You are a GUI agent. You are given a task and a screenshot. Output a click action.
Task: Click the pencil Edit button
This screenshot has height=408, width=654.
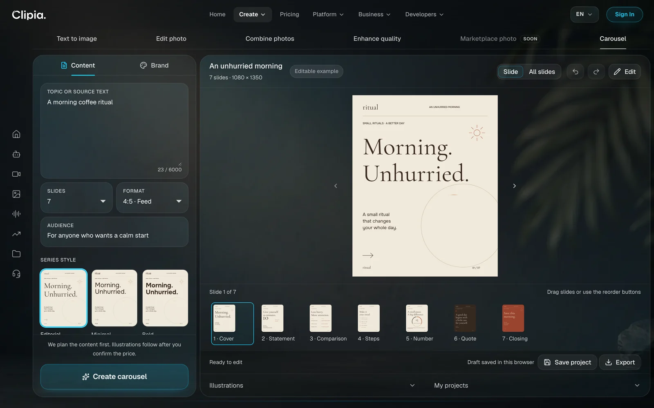point(625,72)
